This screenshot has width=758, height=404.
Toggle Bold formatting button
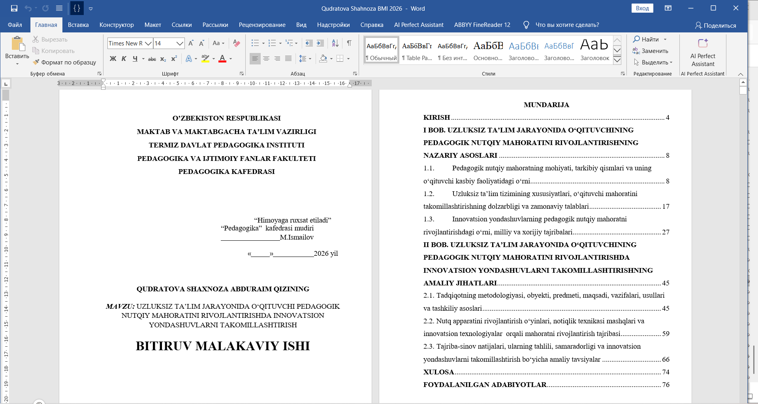coord(113,59)
